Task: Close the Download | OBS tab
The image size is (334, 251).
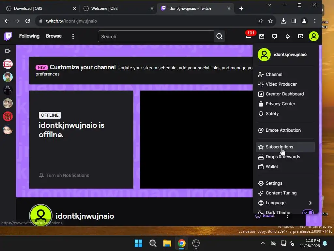Action: (x=75, y=8)
